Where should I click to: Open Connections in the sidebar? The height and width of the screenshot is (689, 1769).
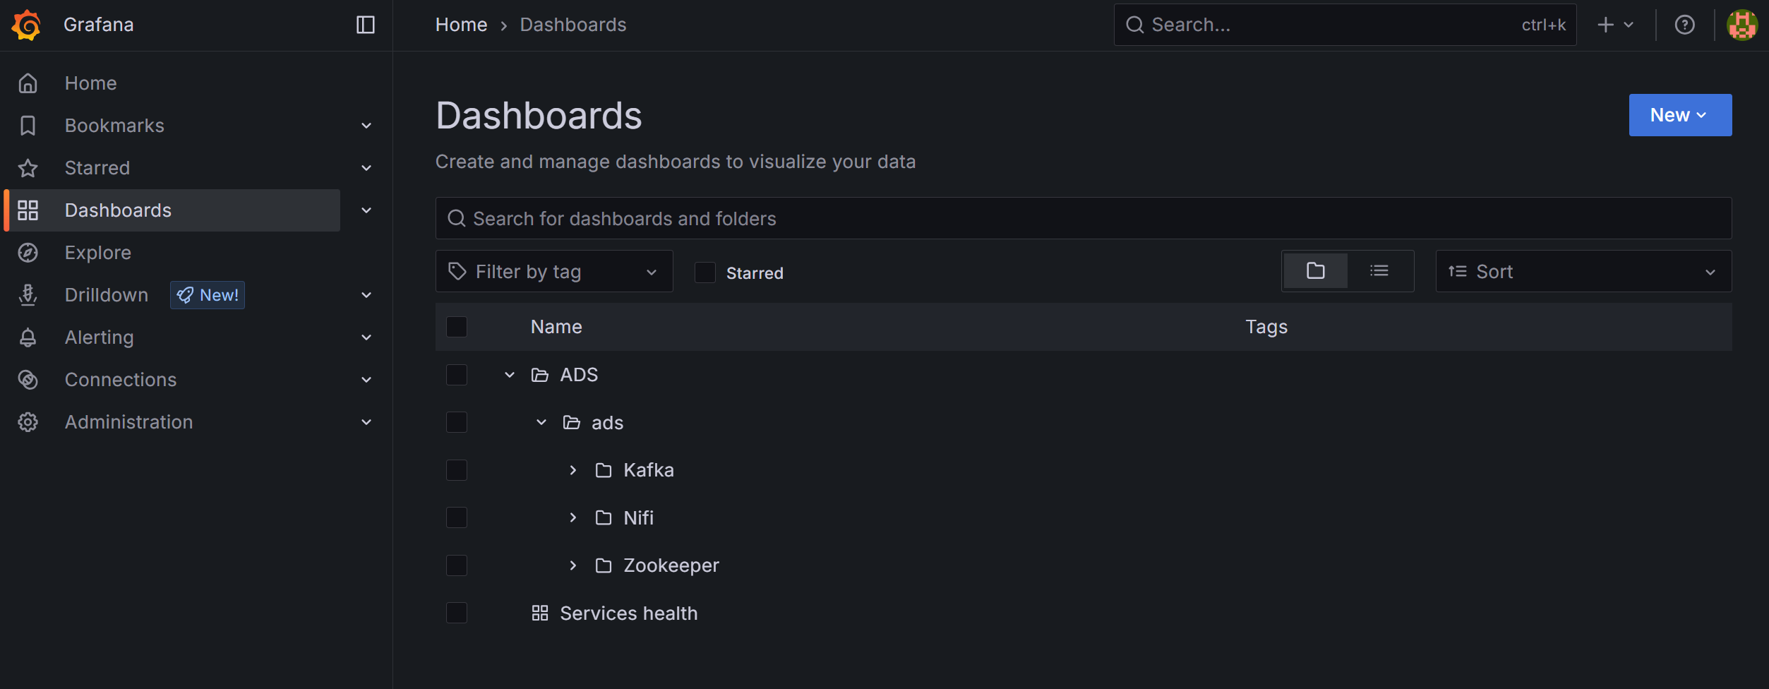point(121,380)
